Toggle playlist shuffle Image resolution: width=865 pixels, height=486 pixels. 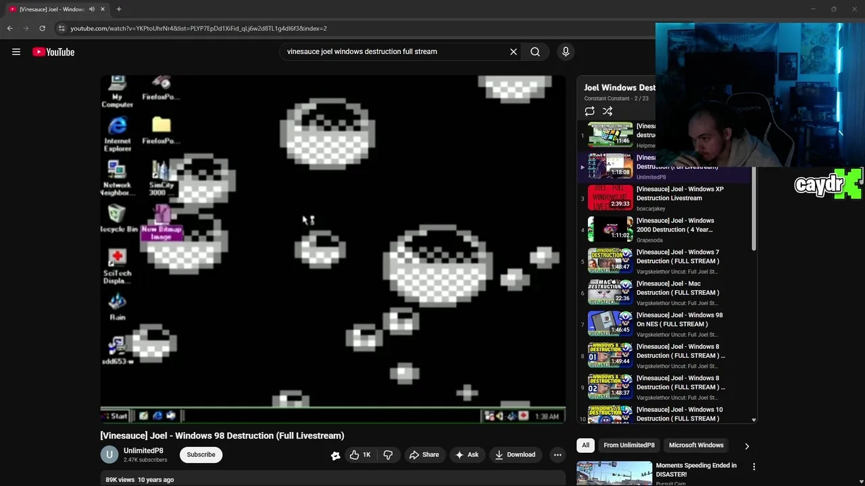(x=608, y=111)
